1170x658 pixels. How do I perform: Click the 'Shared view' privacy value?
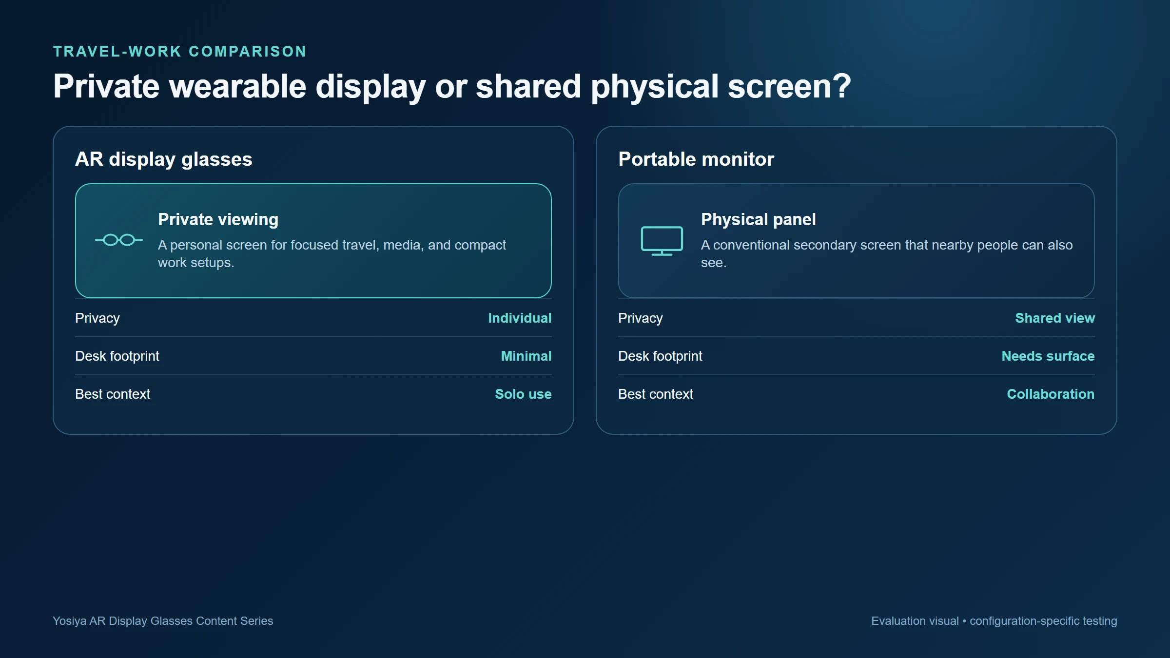coord(1055,318)
